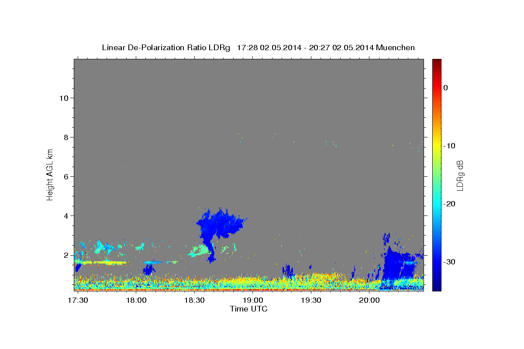Click the plot title text 'Linear De-Polarization Ratio LDRg'
This screenshot has width=524, height=349.
point(166,48)
